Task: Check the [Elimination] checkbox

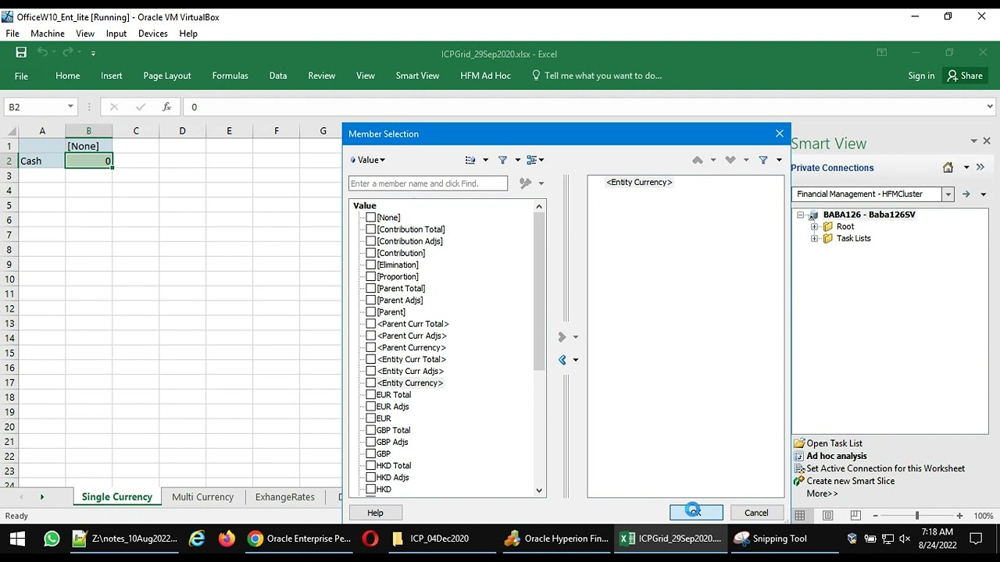Action: coord(371,265)
